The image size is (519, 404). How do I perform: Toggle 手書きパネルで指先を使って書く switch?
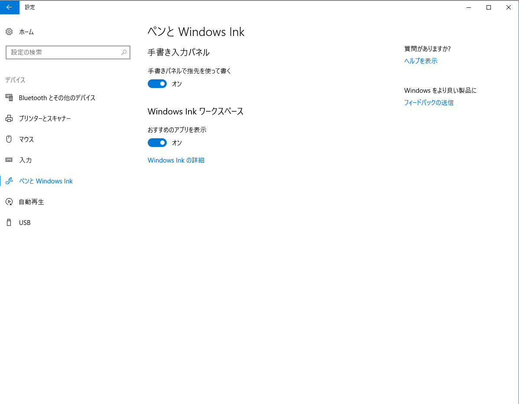(157, 84)
